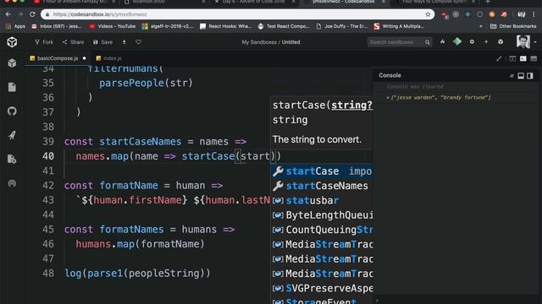The image size is (542, 304).
Task: Click the Console panel title
Action: click(390, 75)
